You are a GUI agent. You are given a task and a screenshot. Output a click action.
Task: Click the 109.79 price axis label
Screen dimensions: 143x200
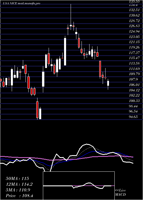click(x=134, y=74)
